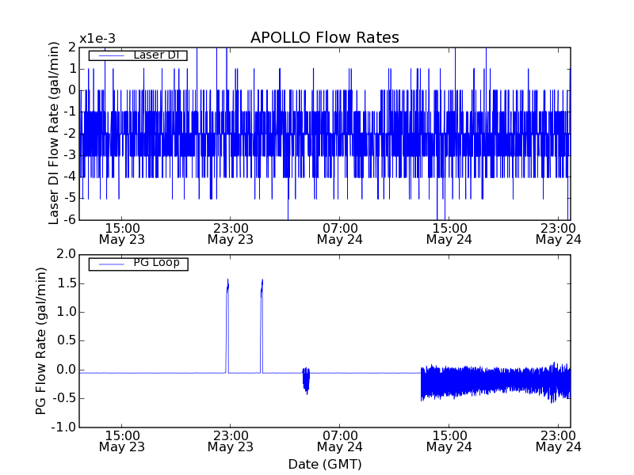Click the small PG Loop dip before 07:00
Image resolution: width=634 pixels, height=475 pixels.
tap(306, 380)
